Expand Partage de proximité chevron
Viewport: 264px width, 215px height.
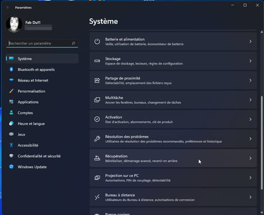pos(251,80)
